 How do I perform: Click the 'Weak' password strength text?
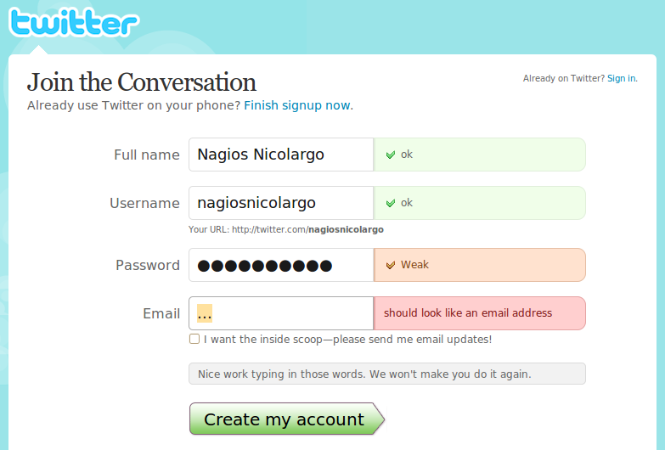click(414, 265)
